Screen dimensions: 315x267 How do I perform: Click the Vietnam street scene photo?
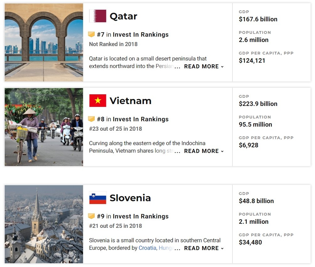click(x=44, y=127)
